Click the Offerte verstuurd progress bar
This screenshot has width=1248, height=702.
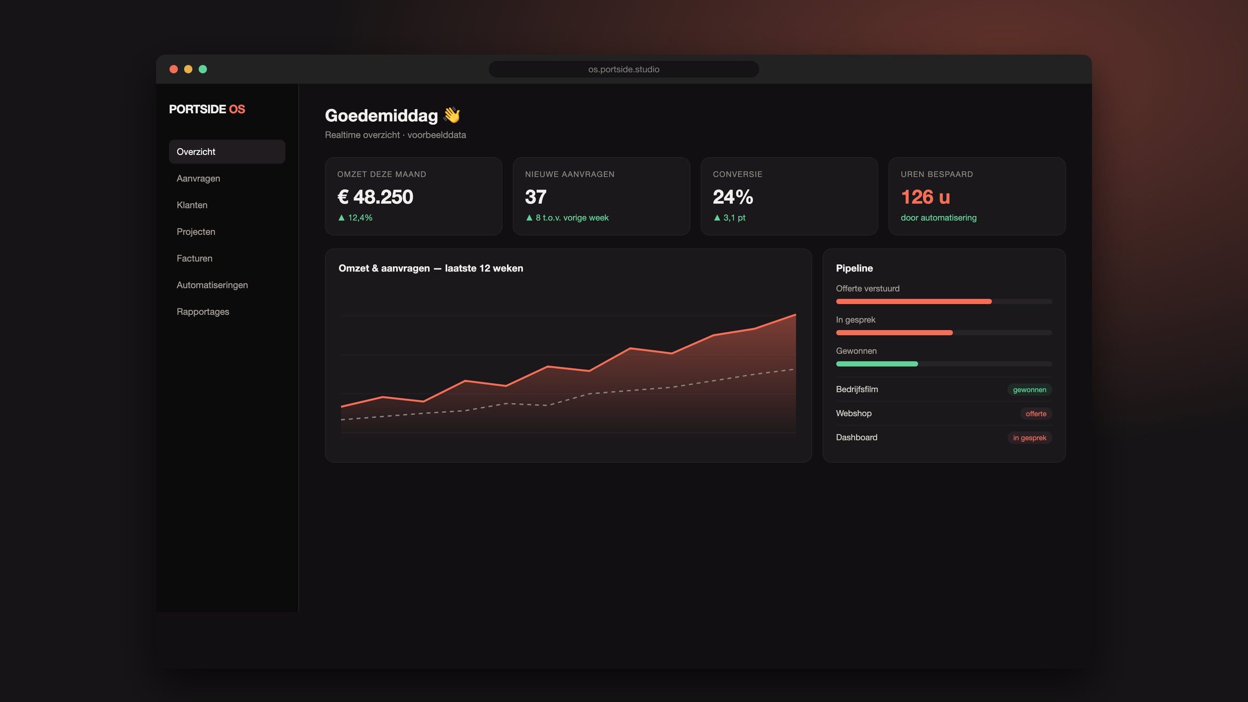944,302
